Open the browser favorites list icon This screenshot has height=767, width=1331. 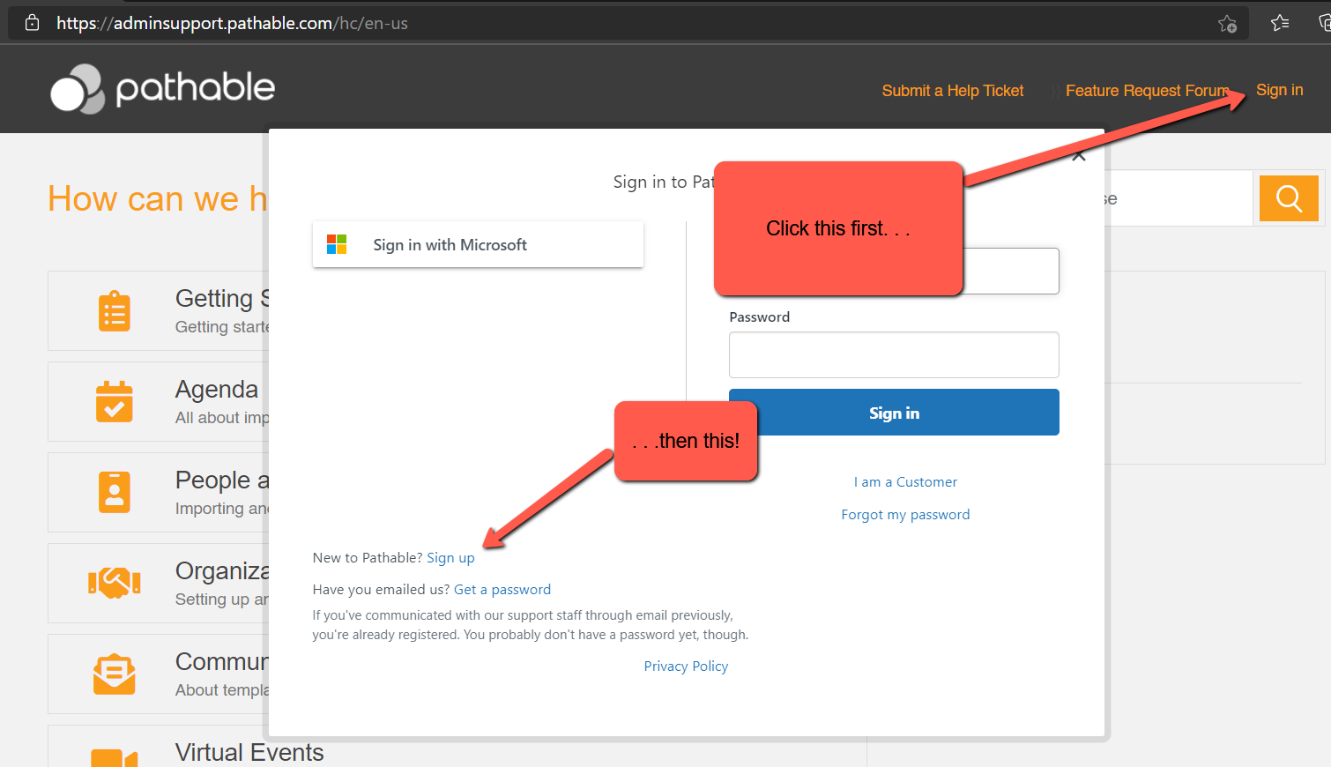[x=1280, y=23]
